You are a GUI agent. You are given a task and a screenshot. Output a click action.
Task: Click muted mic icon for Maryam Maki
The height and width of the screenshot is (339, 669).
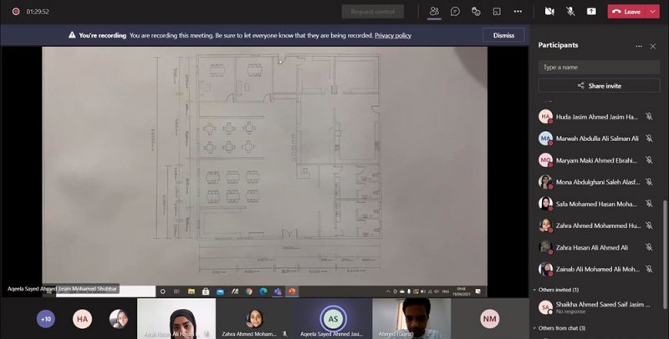click(x=649, y=160)
